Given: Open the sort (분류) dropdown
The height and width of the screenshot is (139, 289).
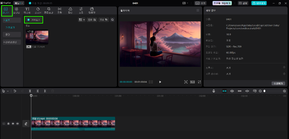Looking at the screenshot, I should (92, 20).
